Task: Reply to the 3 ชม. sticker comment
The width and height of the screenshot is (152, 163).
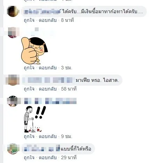Action: point(48,68)
